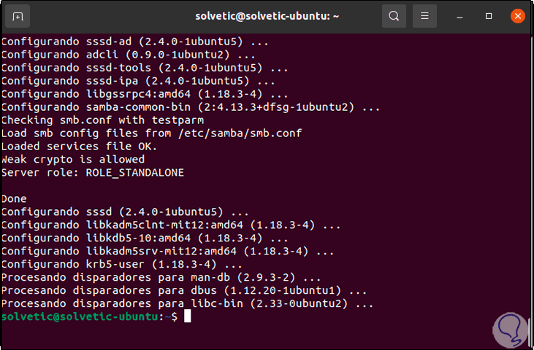This screenshot has height=350, width=534.
Task: Maximize the terminal window
Action: (489, 16)
